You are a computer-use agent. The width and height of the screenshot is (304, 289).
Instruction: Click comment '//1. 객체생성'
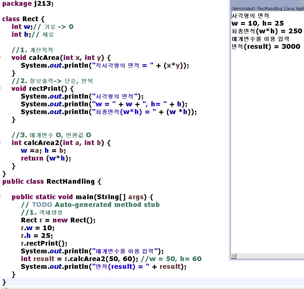[x=42, y=212]
